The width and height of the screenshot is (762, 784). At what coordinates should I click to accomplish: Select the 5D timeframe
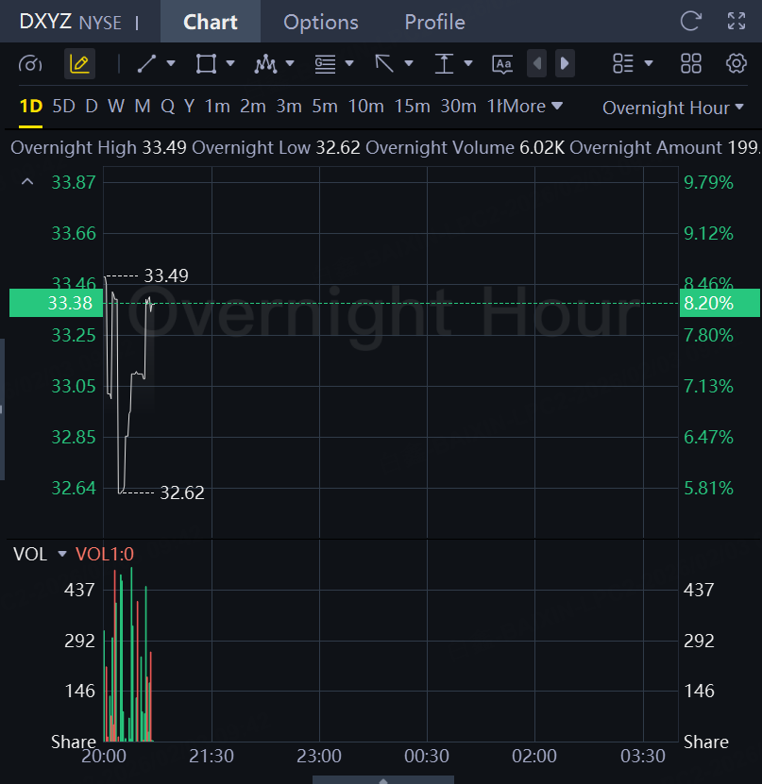(x=63, y=107)
